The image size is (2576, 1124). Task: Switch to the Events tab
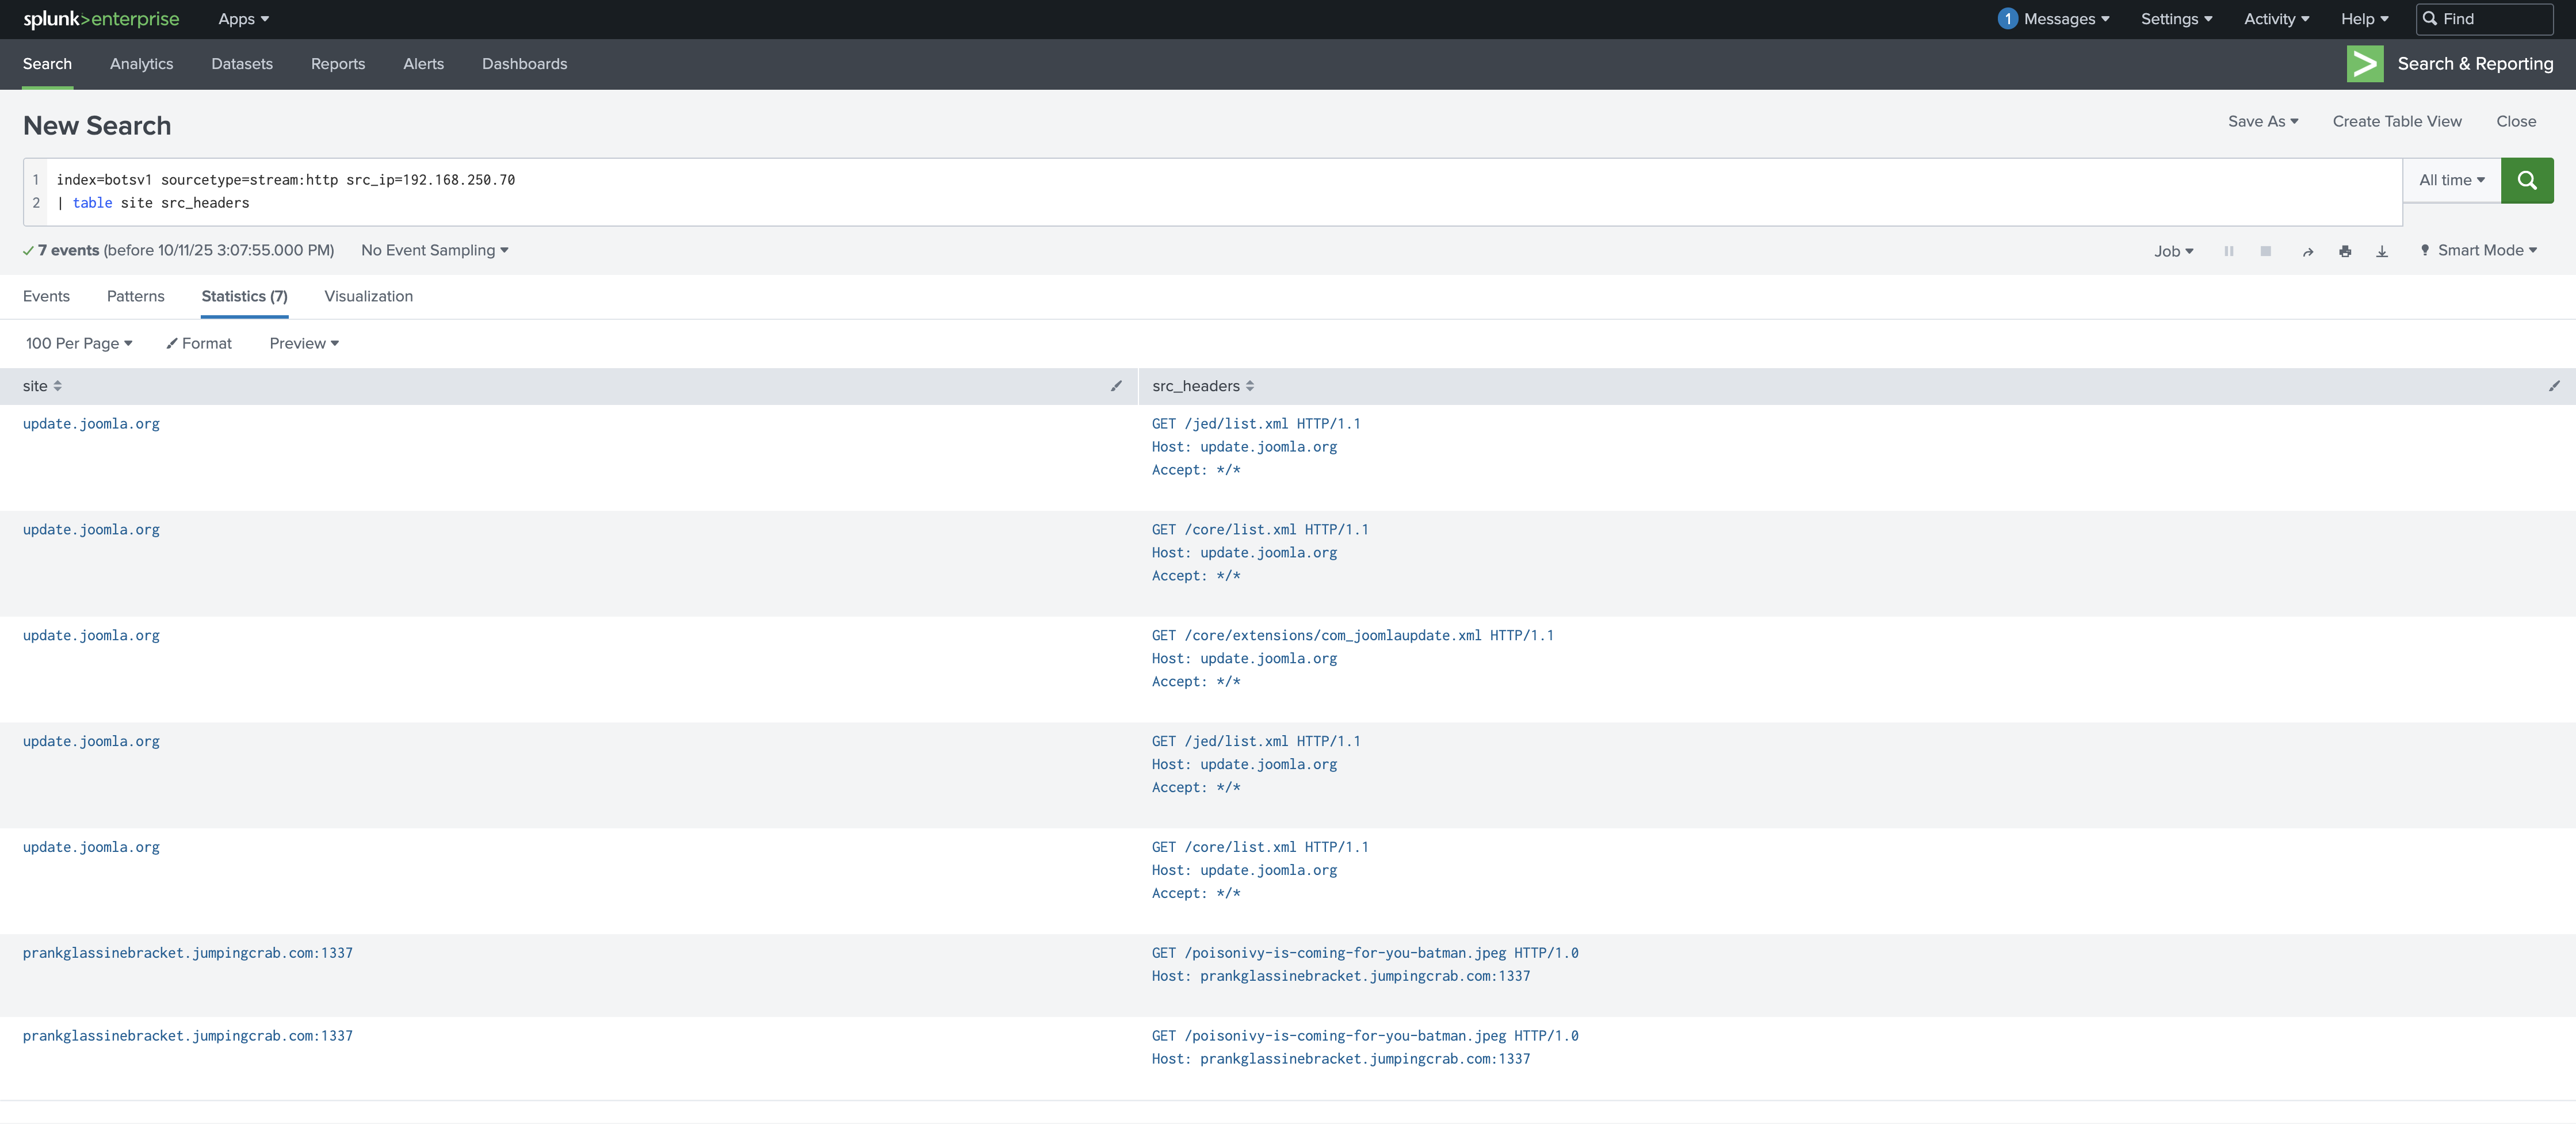tap(46, 296)
